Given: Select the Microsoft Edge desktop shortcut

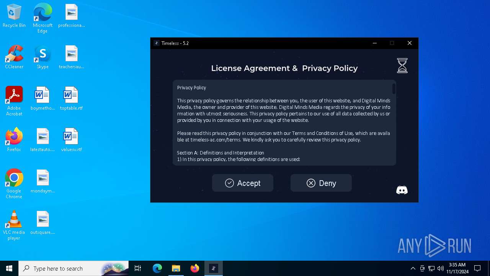Looking at the screenshot, I should [x=42, y=18].
